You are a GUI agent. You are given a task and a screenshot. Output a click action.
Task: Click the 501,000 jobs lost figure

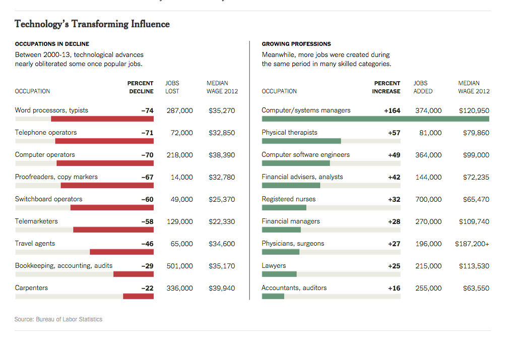pos(179,266)
